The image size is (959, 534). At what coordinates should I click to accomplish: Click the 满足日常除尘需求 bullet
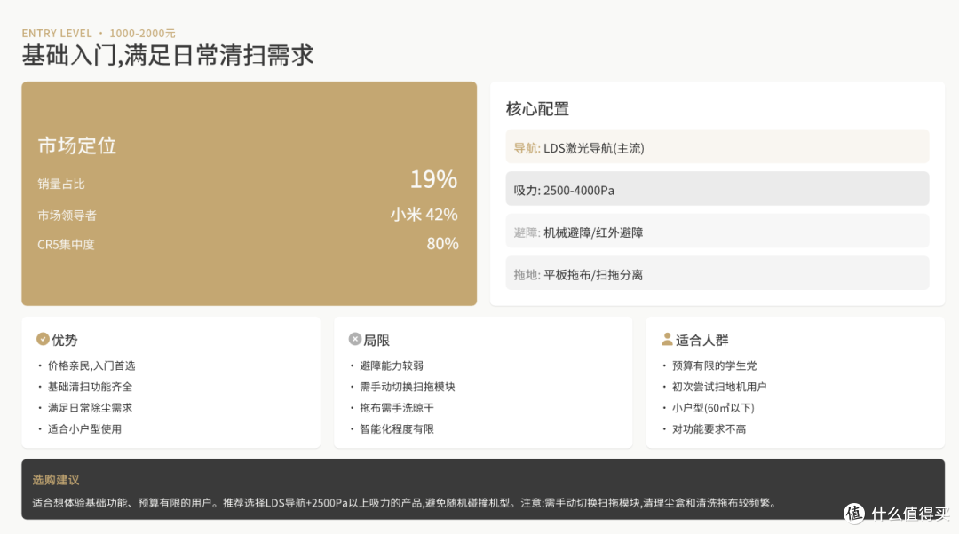pyautogui.click(x=90, y=407)
